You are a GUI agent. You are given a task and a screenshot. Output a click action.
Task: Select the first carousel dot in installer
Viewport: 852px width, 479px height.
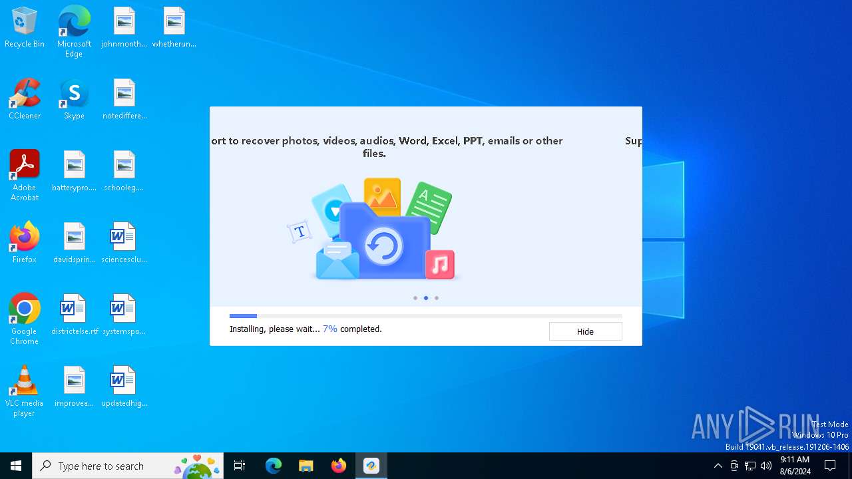pyautogui.click(x=415, y=298)
